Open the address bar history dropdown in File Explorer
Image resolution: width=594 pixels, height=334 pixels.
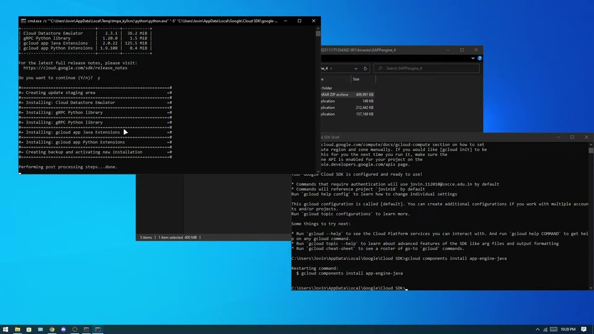(x=356, y=68)
